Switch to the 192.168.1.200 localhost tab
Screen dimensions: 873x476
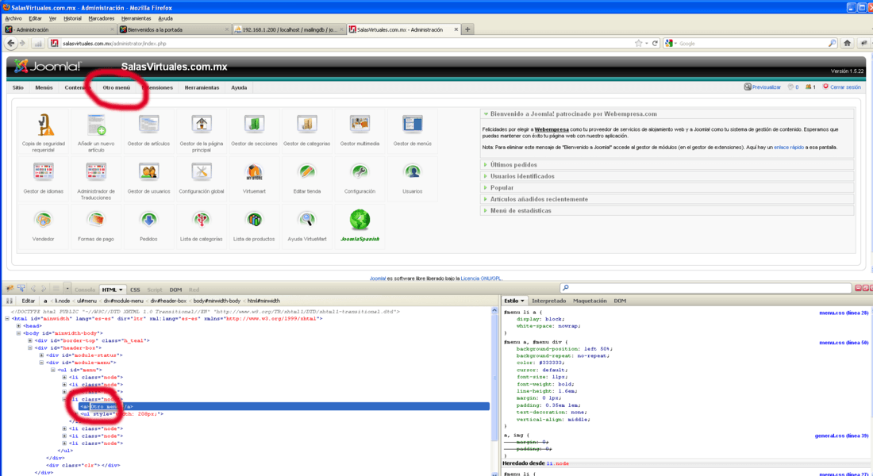pos(288,29)
